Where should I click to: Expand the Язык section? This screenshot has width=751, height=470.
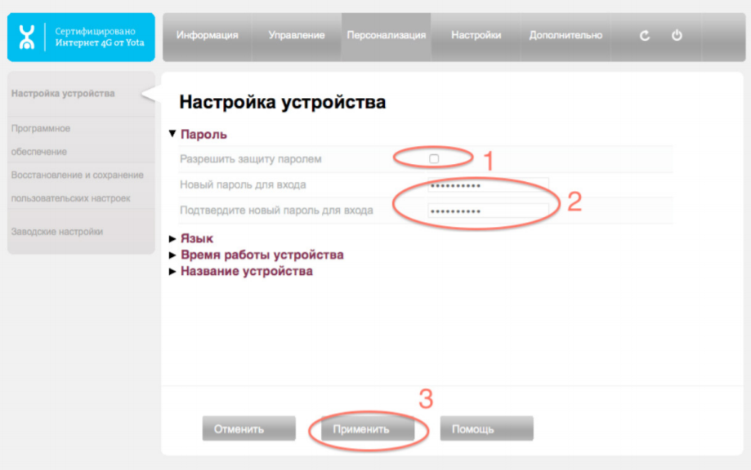pos(191,238)
